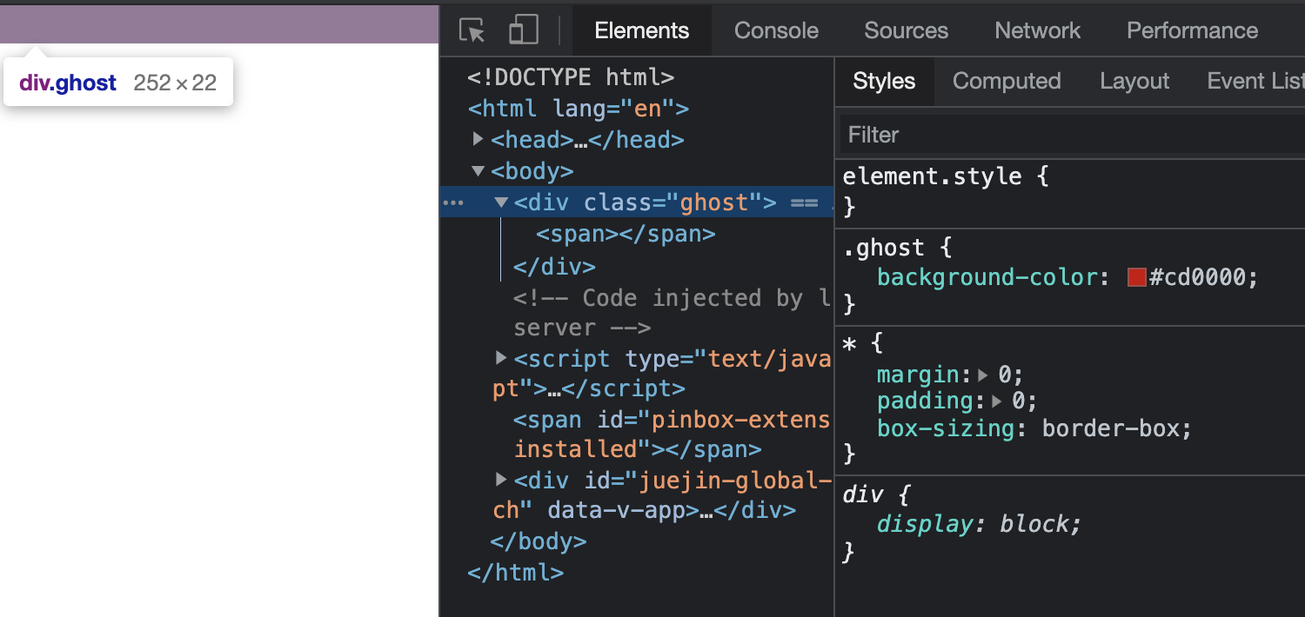Select the empty span element row
Screen dimensions: 1305x617
click(626, 234)
